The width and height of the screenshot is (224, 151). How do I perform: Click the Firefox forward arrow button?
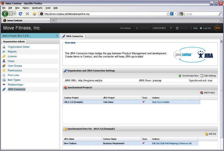point(11,14)
